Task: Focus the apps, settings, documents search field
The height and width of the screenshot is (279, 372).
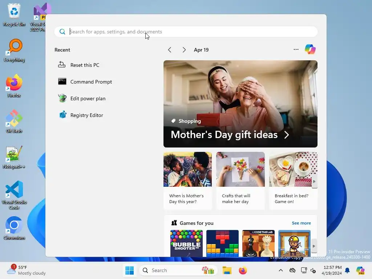Action: click(x=186, y=32)
